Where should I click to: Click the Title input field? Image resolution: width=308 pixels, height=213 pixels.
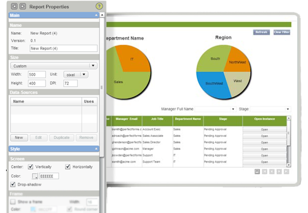pyautogui.click(x=64, y=48)
